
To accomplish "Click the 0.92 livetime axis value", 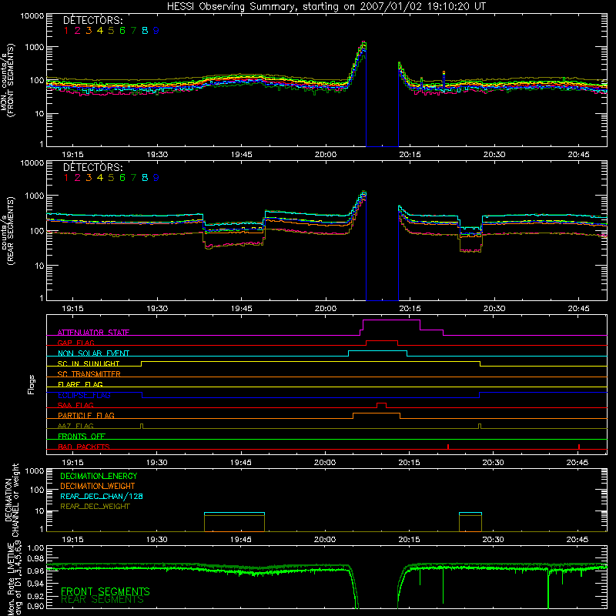I will (x=35, y=595).
